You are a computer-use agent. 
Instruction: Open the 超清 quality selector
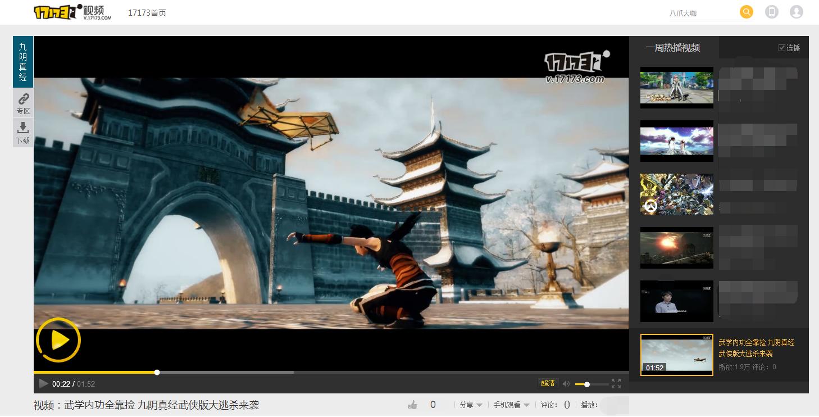tap(546, 383)
